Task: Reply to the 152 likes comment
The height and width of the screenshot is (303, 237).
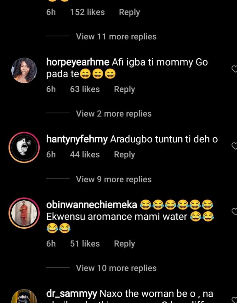Action: pyautogui.click(x=129, y=12)
